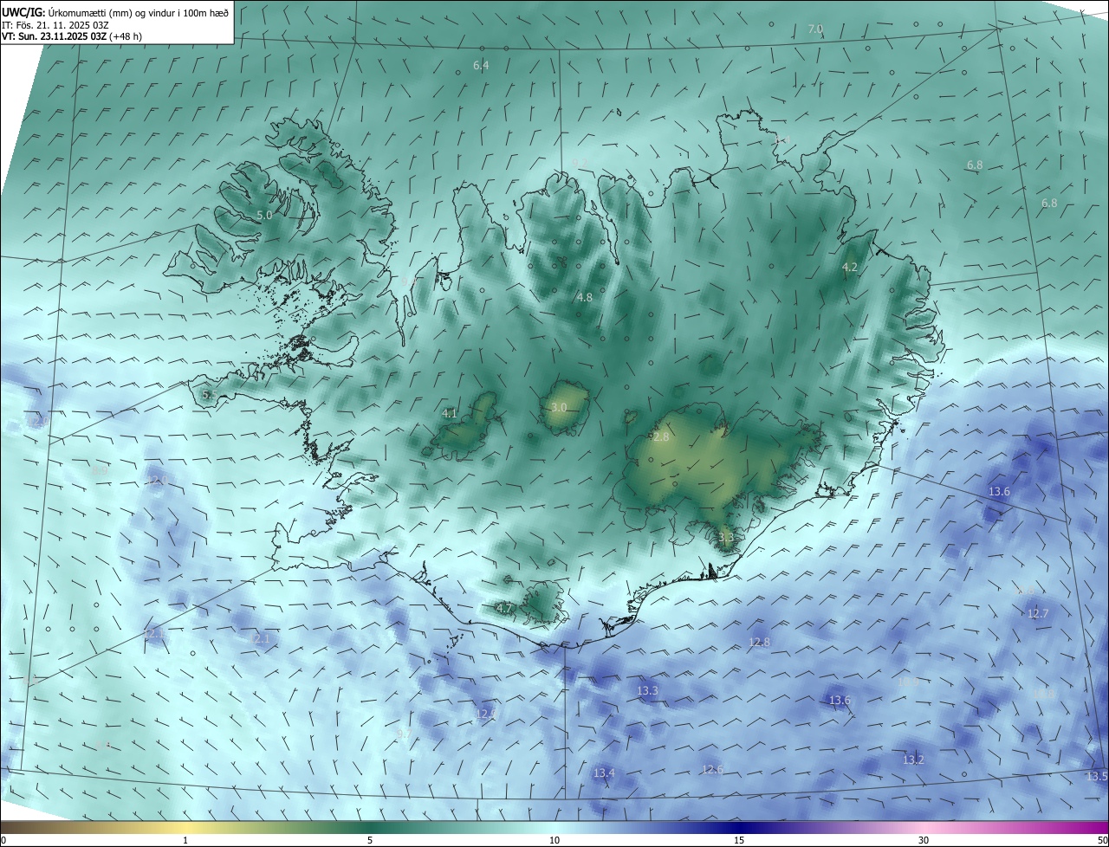Image resolution: width=1109 pixels, height=847 pixels.
Task: Click the 4.2 value in east Iceland
Action: (850, 267)
